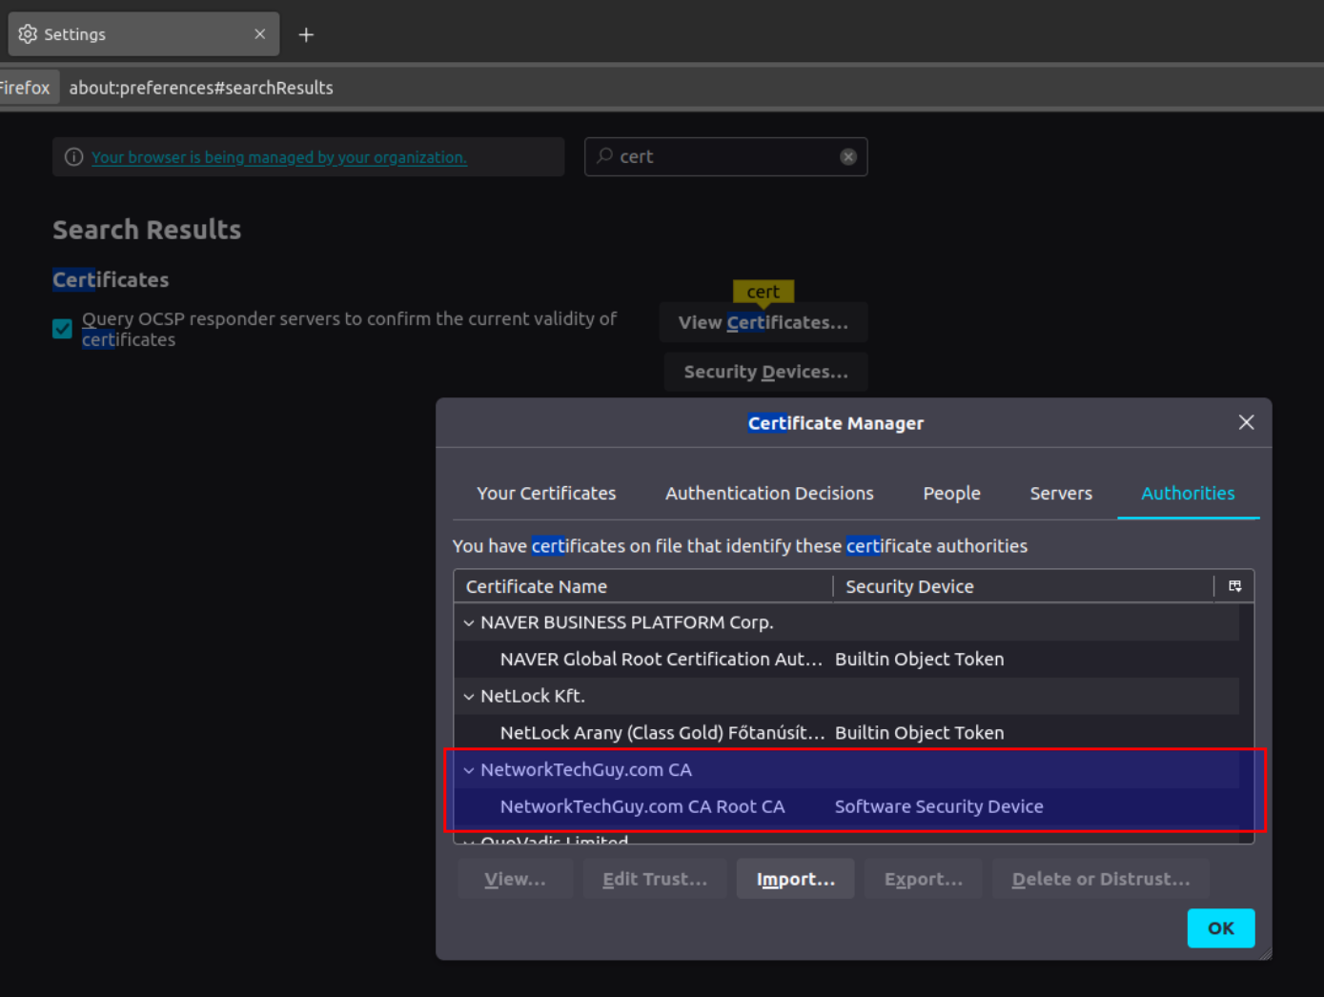The width and height of the screenshot is (1324, 997).
Task: Click the View Certificates button
Action: coord(763,322)
